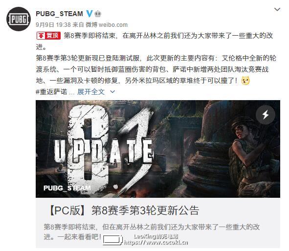Screen dimensions: 289x251
Task: Open the Update 8.3 banner image
Action: click(x=158, y=149)
